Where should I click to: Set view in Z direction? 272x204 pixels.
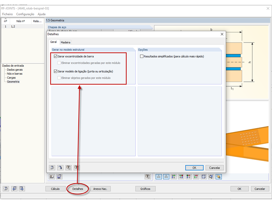pyautogui.click(x=196, y=177)
